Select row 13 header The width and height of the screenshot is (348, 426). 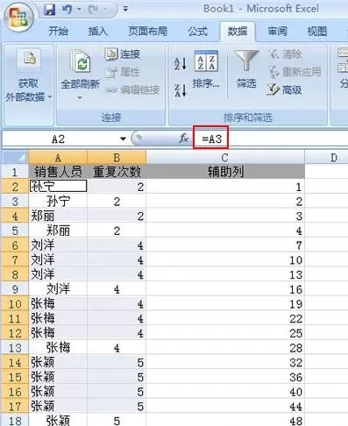(15, 347)
